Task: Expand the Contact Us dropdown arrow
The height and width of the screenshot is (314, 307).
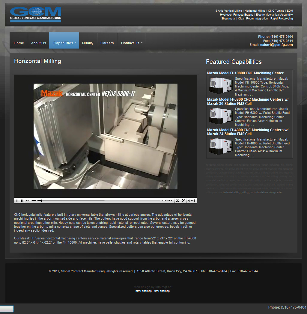Action: pyautogui.click(x=142, y=43)
